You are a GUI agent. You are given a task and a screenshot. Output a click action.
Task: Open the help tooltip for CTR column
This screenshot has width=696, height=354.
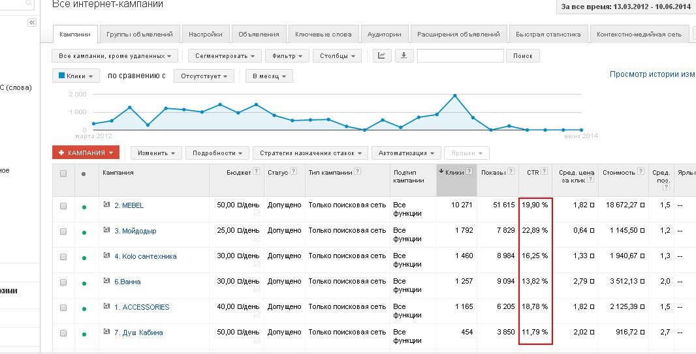click(x=545, y=172)
